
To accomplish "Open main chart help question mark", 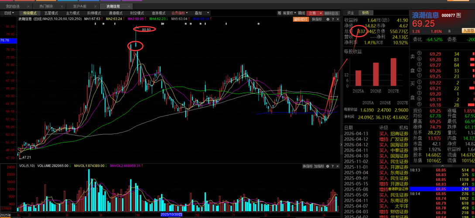I will click(x=332, y=19).
